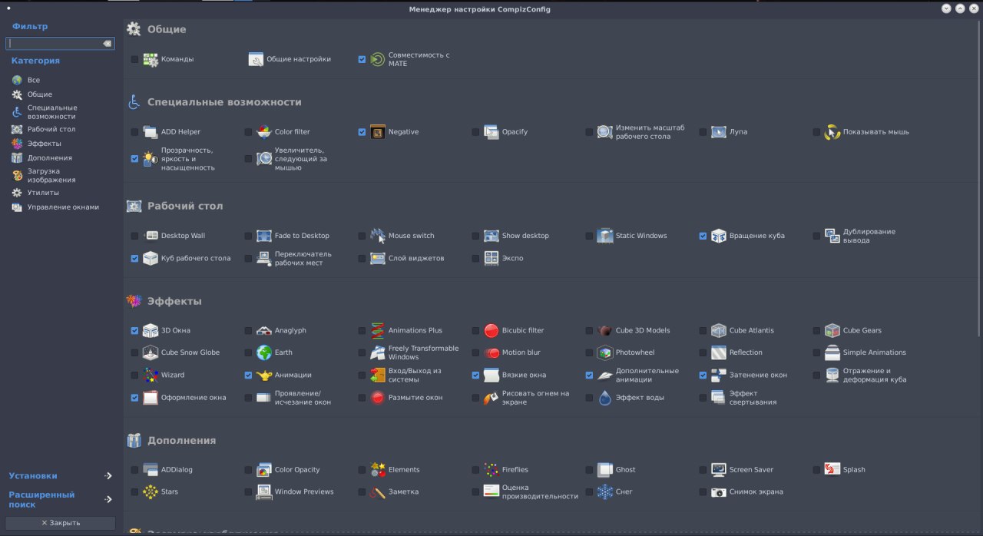Open the Эффект воды plugin icon
The height and width of the screenshot is (536, 983).
coord(604,398)
